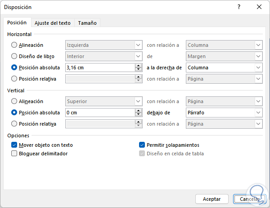Screen dimensions: 270x208
Task: Decrease vertical absolute position spinner down arrow
Action: (138, 115)
